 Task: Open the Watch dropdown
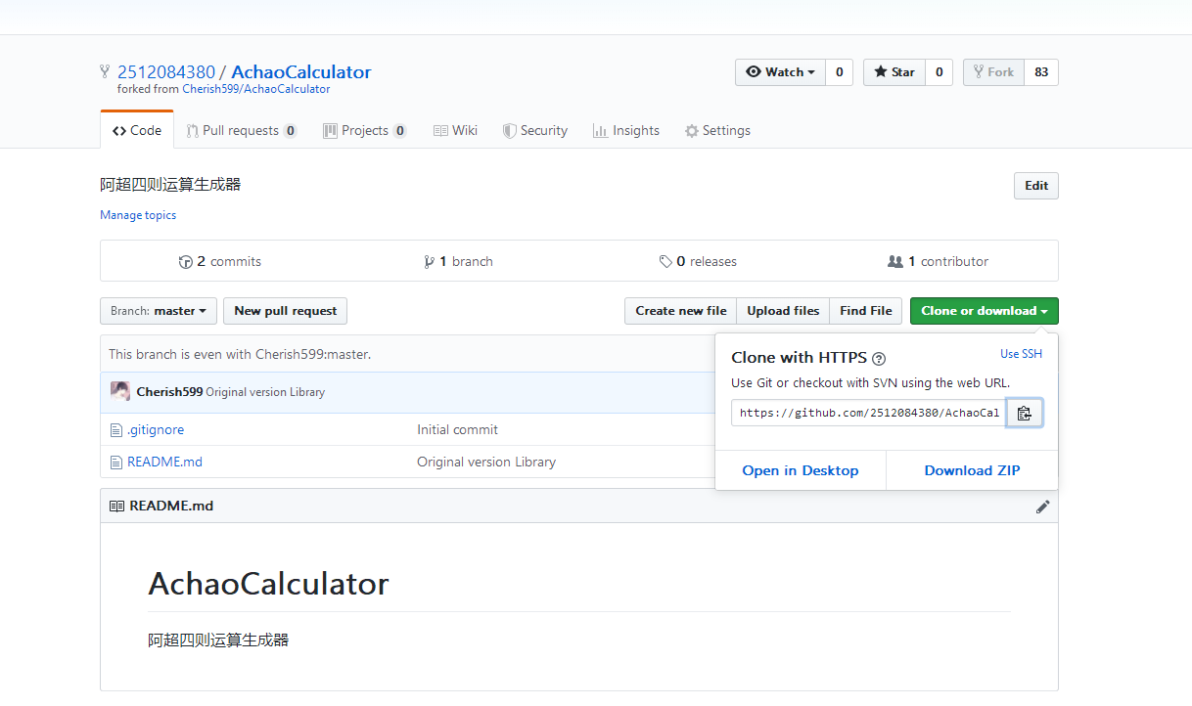[780, 72]
